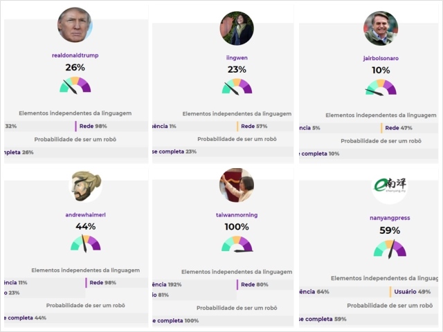443x332 pixels.
Task: Click the 59% bot gauge icon
Action: (390, 248)
